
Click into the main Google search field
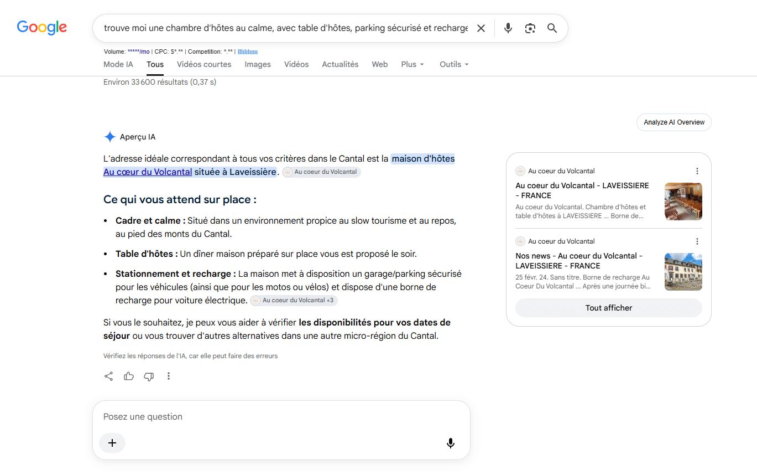(x=286, y=28)
